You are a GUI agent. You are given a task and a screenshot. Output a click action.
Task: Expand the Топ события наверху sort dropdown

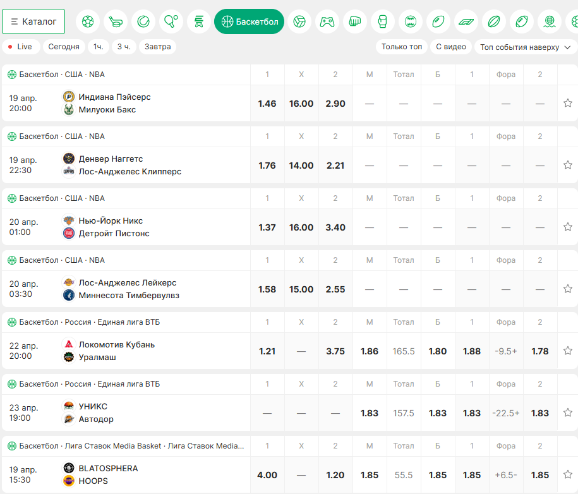pos(526,47)
